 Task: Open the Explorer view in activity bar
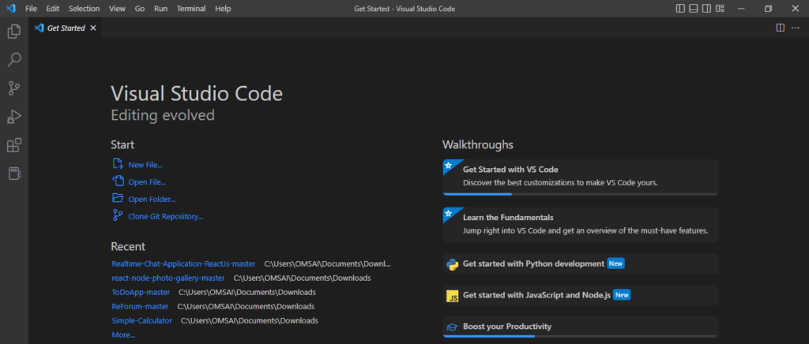coord(14,32)
